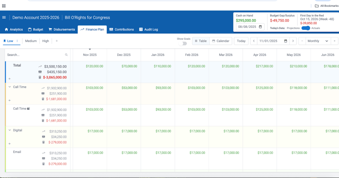Viewport: 339px width, 178px height.
Task: Open the Contributions tab
Action: (122, 29)
